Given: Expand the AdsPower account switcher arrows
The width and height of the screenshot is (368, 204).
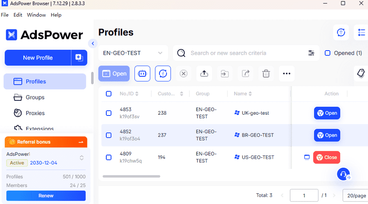Looking at the screenshot, I should [x=82, y=158].
